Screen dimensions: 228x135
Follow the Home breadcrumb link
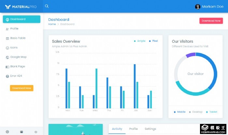(52, 24)
